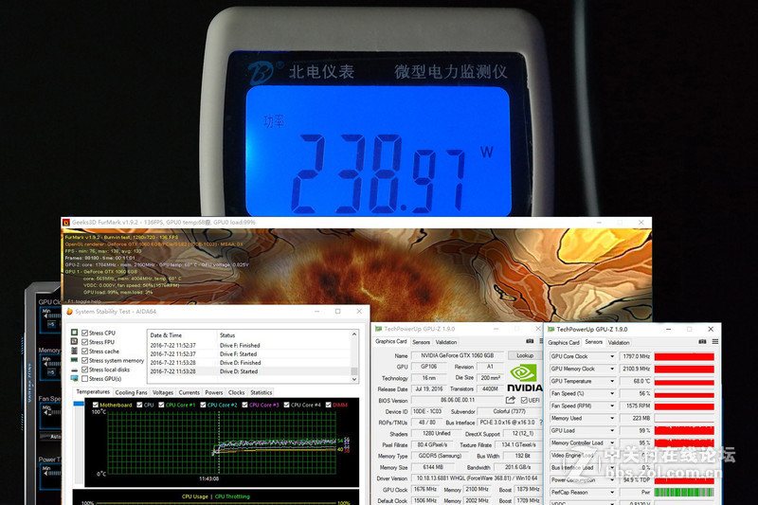Toggle the CPU Core #1 graph checkbox
The height and width of the screenshot is (505, 758).
tap(161, 405)
